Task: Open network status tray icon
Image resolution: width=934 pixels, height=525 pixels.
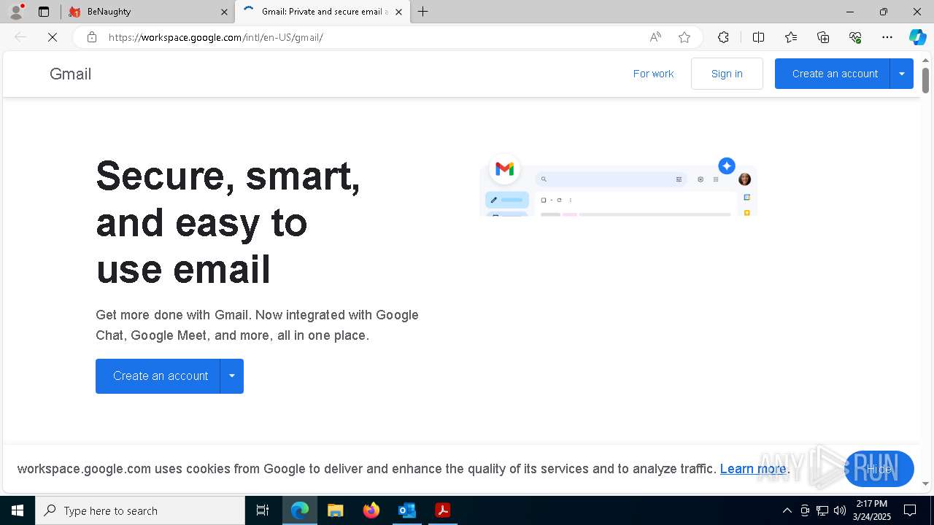Action: click(x=822, y=510)
